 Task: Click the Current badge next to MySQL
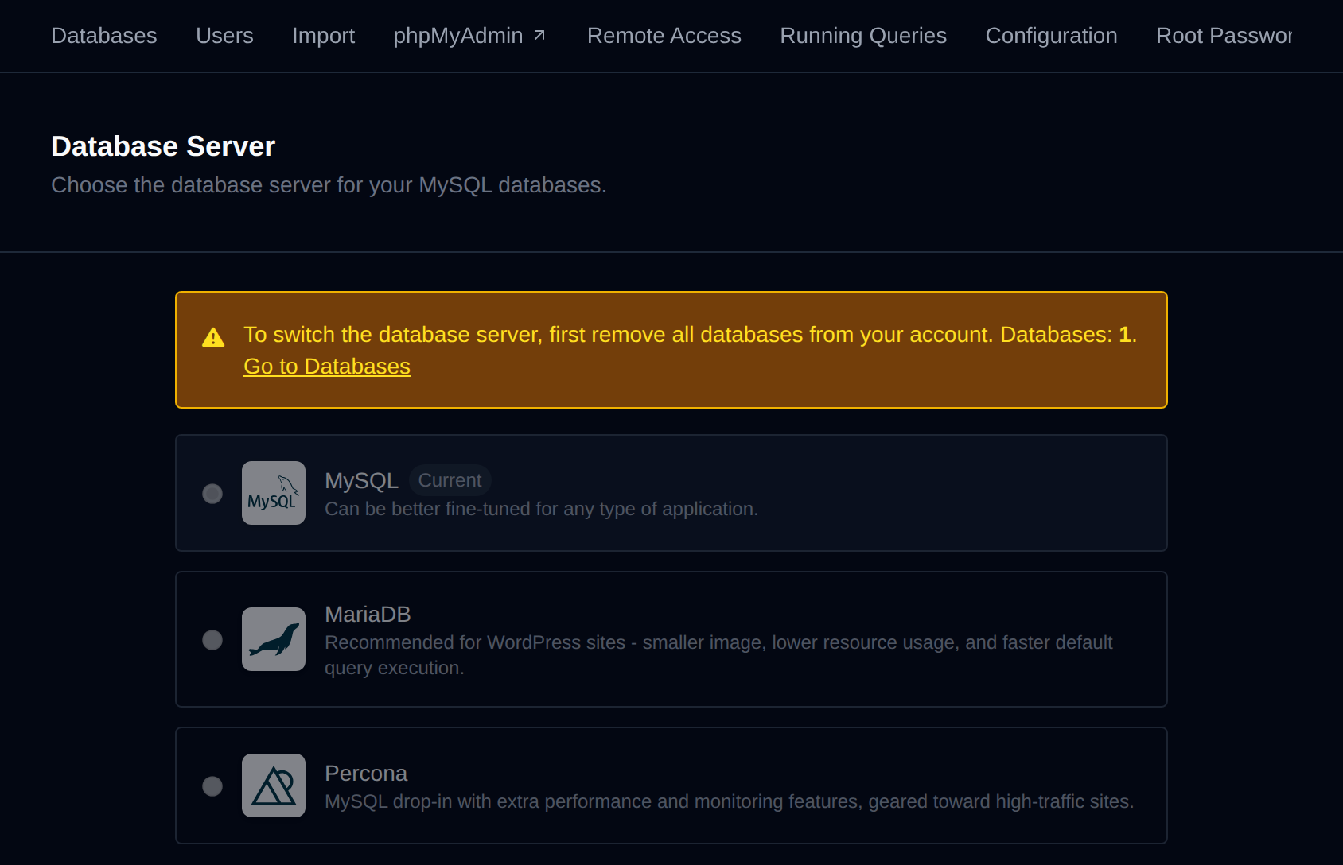450,480
